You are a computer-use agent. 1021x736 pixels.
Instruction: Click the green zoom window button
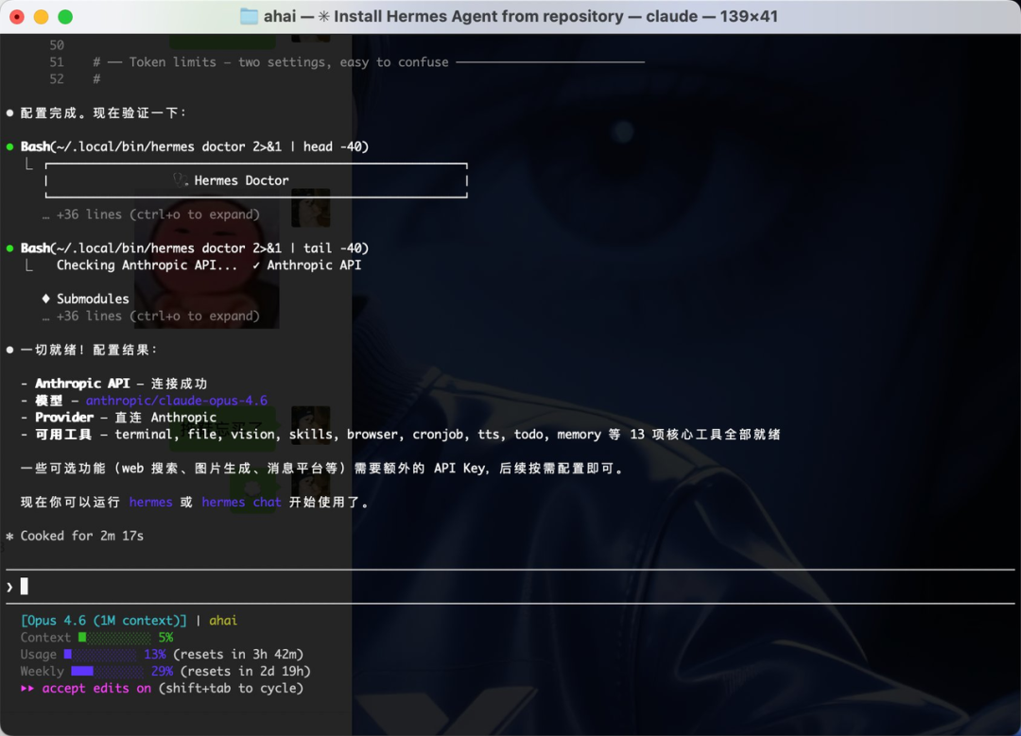point(65,17)
